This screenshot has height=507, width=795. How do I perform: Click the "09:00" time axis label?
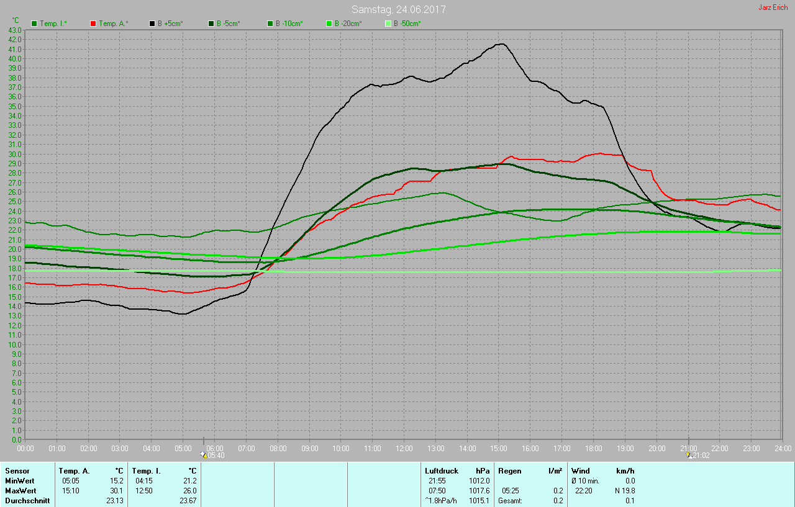(x=309, y=448)
